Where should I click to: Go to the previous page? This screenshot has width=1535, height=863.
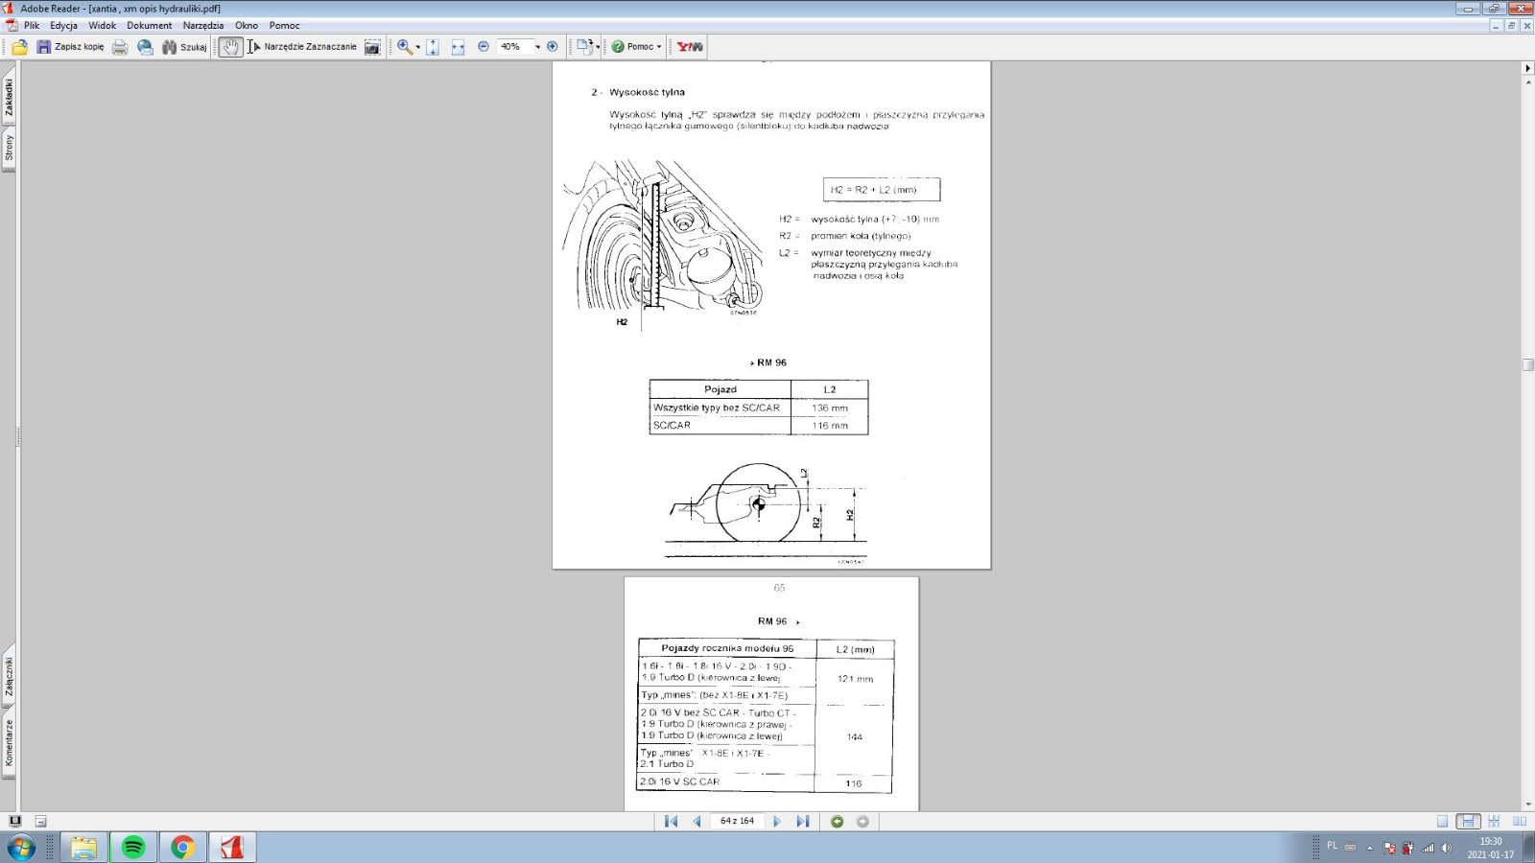coord(697,822)
